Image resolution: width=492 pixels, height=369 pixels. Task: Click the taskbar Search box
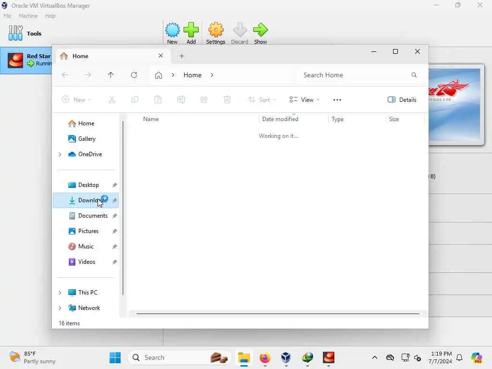(x=180, y=357)
